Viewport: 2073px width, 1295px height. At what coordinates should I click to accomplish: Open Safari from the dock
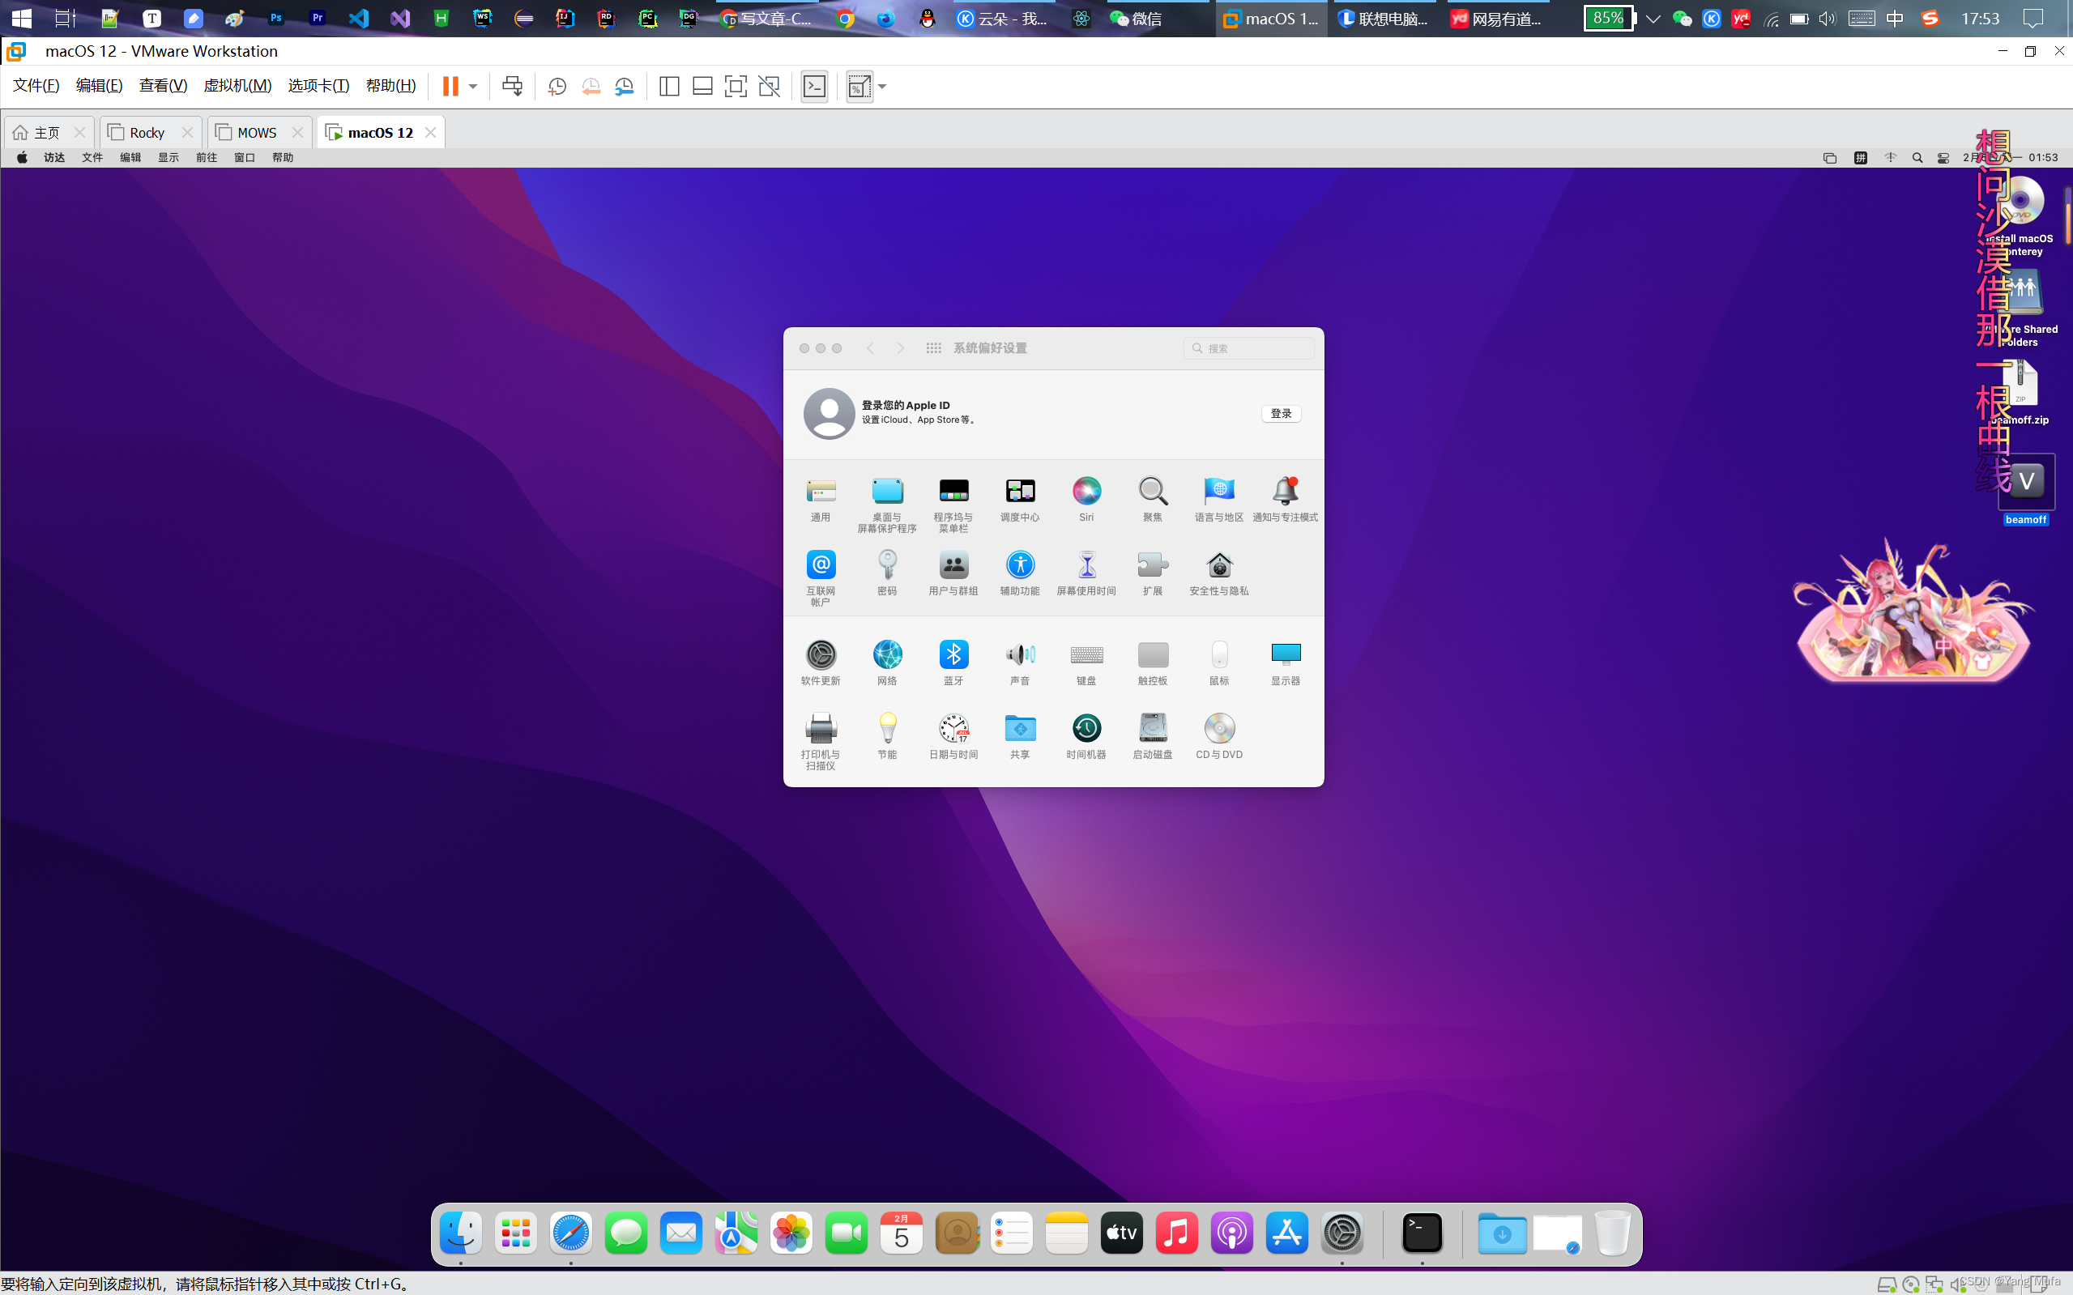pyautogui.click(x=570, y=1233)
